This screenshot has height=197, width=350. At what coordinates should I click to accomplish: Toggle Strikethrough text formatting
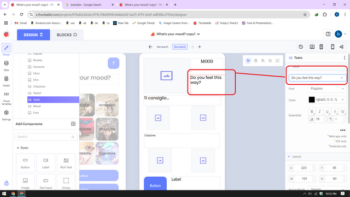[335, 112]
